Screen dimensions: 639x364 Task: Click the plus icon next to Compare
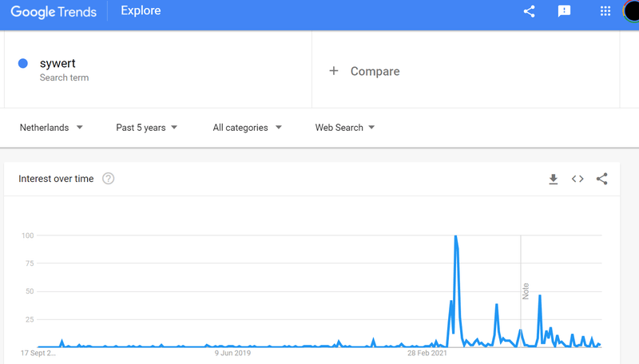[x=334, y=71]
